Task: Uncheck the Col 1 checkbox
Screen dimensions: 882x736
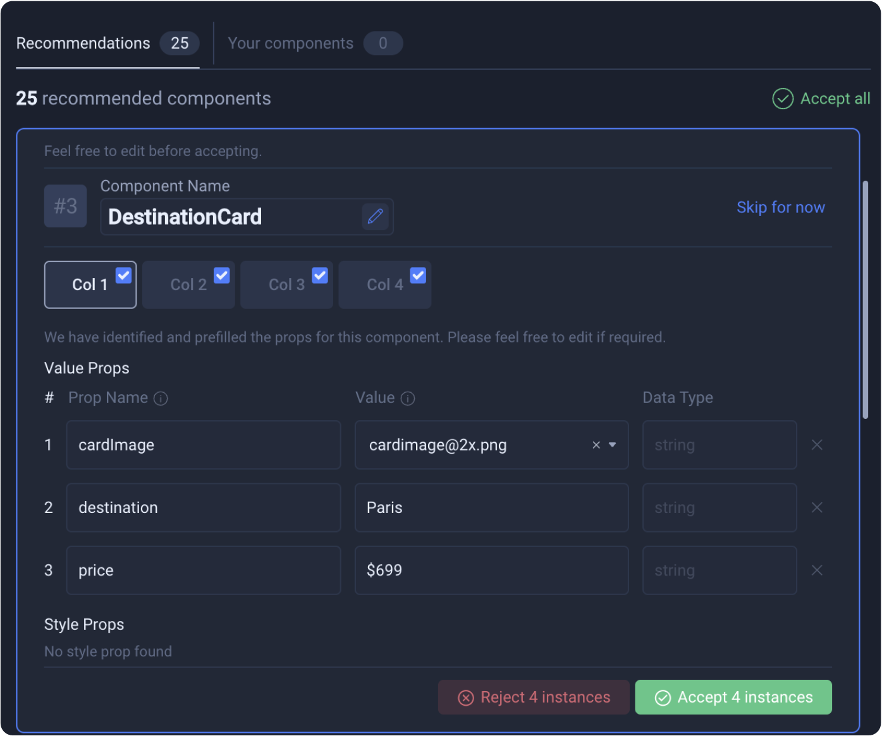Action: [x=123, y=275]
